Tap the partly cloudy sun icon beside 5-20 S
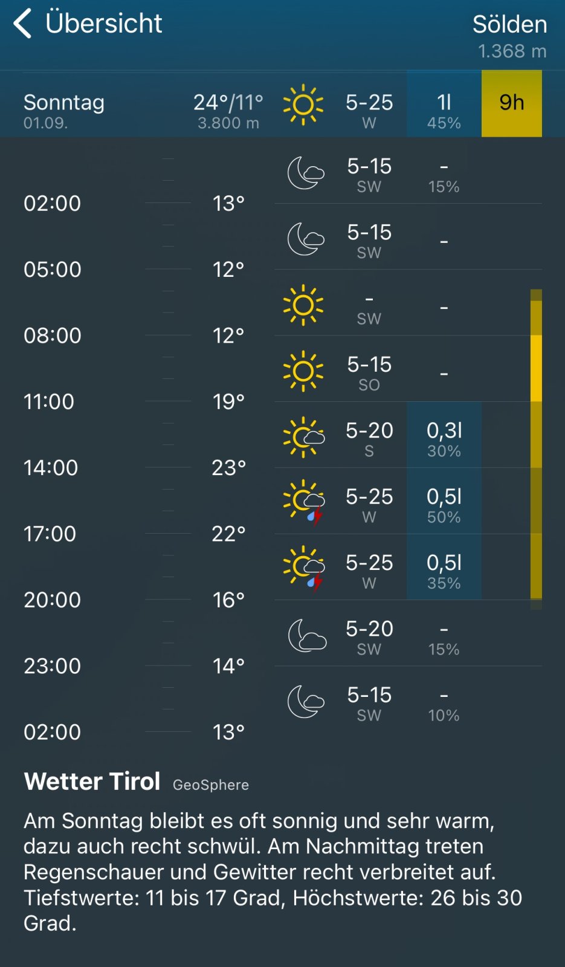 tap(303, 437)
